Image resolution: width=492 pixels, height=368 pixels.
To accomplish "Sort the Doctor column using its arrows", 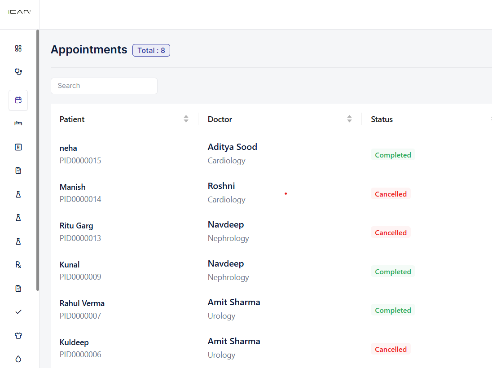I will click(x=349, y=119).
